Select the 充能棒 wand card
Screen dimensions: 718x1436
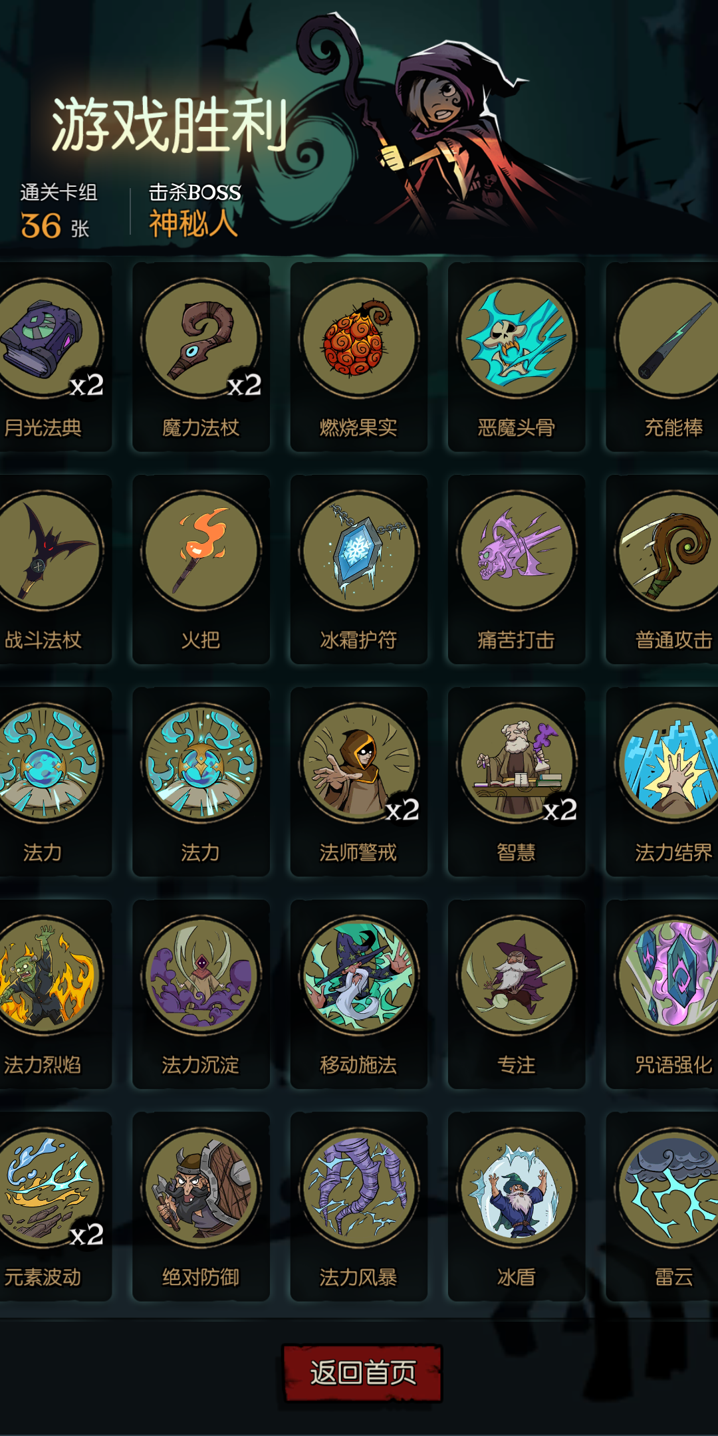pyautogui.click(x=662, y=357)
